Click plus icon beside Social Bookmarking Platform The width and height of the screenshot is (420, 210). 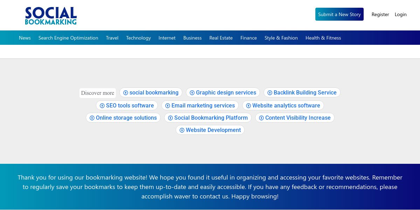click(x=170, y=118)
